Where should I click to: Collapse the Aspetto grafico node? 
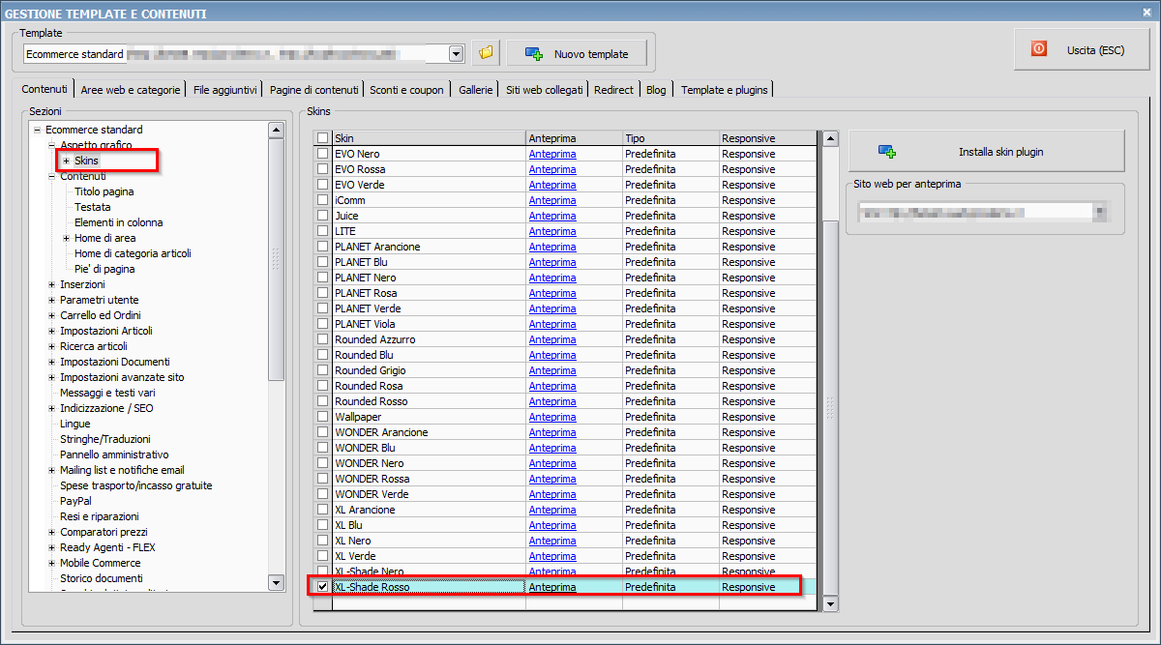[51, 145]
